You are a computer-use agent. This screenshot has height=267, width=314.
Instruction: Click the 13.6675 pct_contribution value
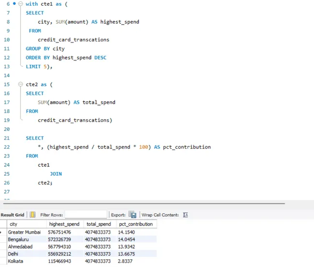(127, 254)
